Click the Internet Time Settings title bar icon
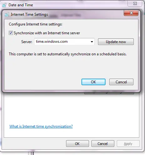 click(7, 14)
